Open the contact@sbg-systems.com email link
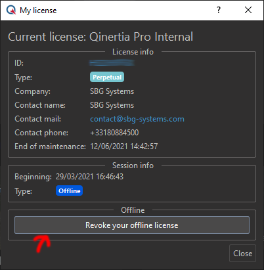Image resolution: width=264 pixels, height=270 pixels. coord(137,119)
